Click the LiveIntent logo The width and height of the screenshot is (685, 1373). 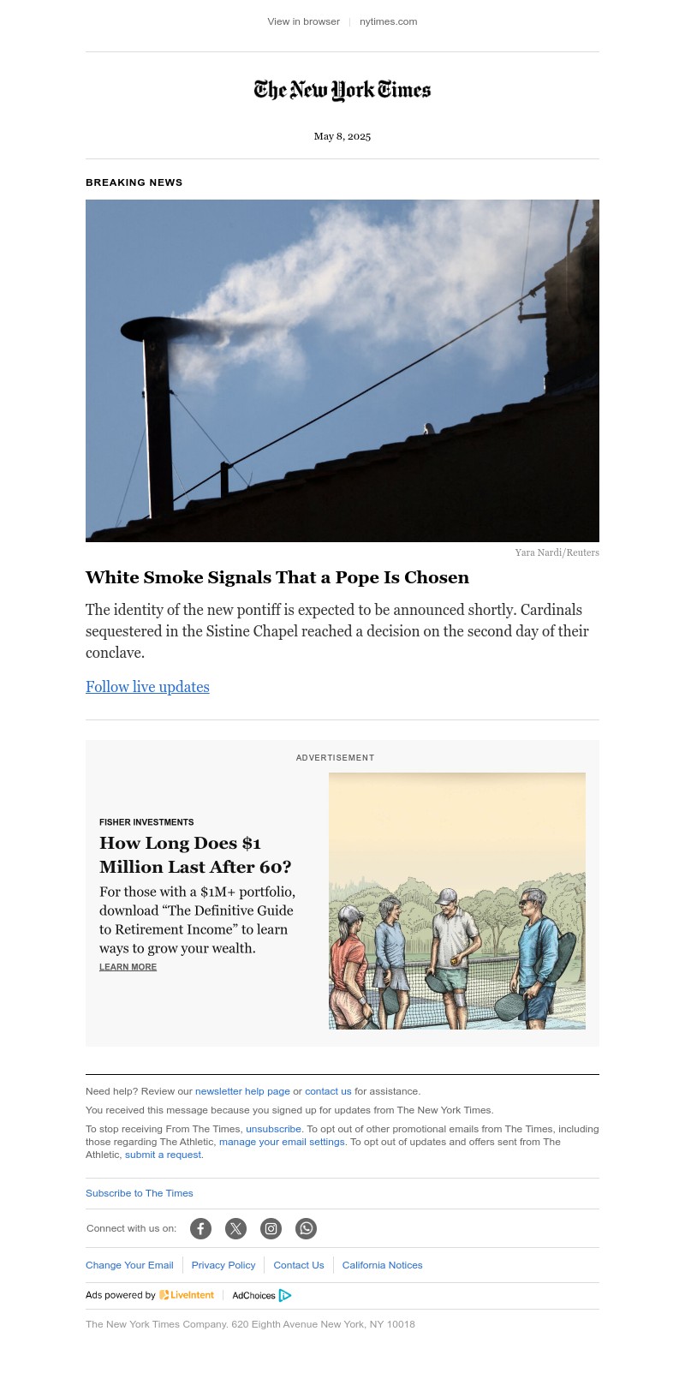click(187, 1295)
